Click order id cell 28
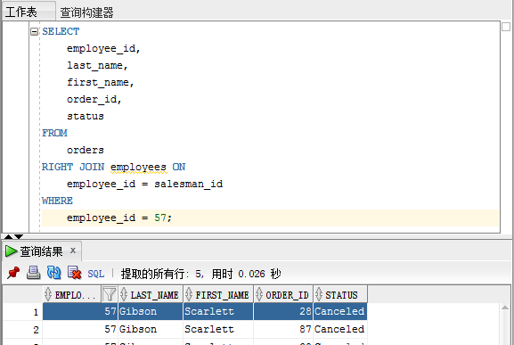Viewport: 514px width, 345px height. point(283,311)
